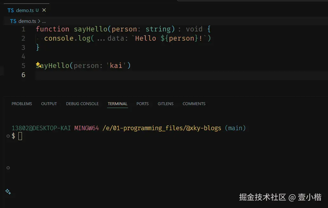The width and height of the screenshot is (328, 208).
Task: Close the demo.ts editor tab
Action: click(x=44, y=10)
